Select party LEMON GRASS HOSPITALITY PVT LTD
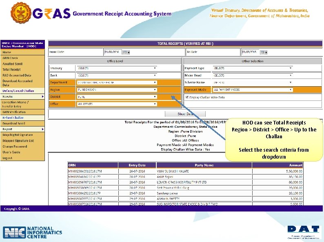Image resolution: width=324 pixels, height=242 pixels. (182, 182)
